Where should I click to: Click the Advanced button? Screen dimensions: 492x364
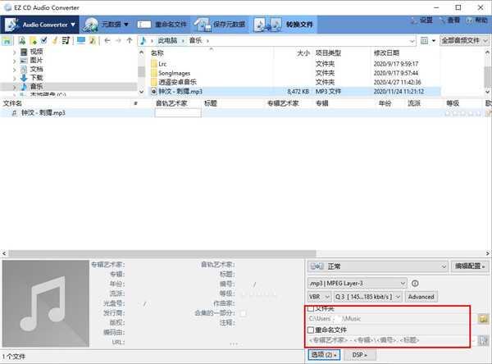pyautogui.click(x=421, y=296)
